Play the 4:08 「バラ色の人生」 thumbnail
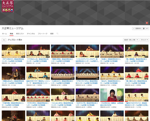This screenshot has height=121, width=150. (38, 51)
